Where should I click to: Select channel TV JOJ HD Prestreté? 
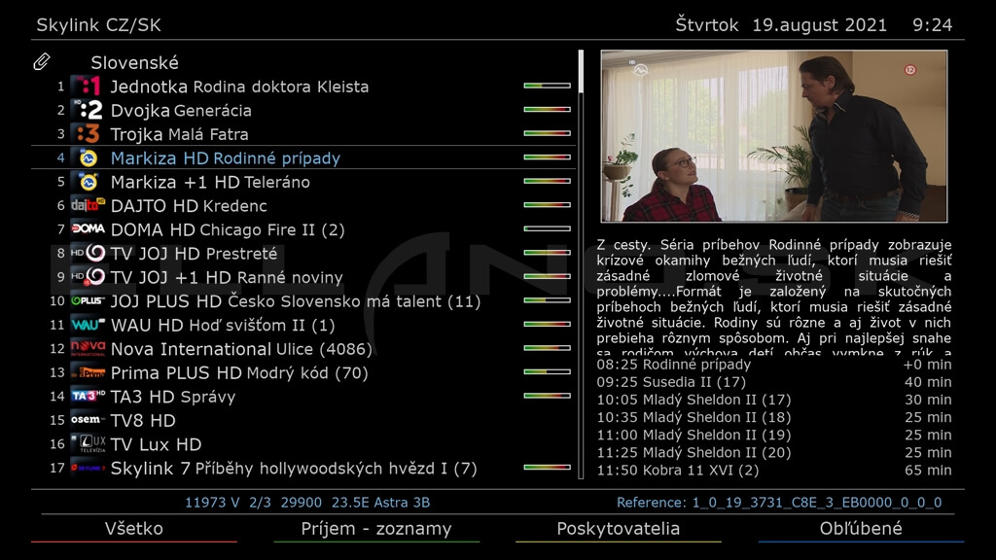303,254
